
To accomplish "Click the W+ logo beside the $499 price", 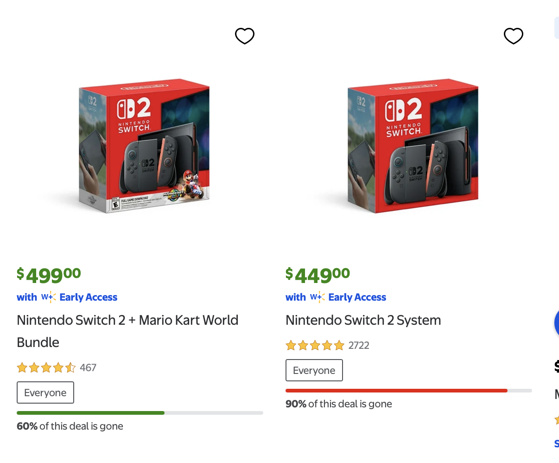I will pos(48,297).
